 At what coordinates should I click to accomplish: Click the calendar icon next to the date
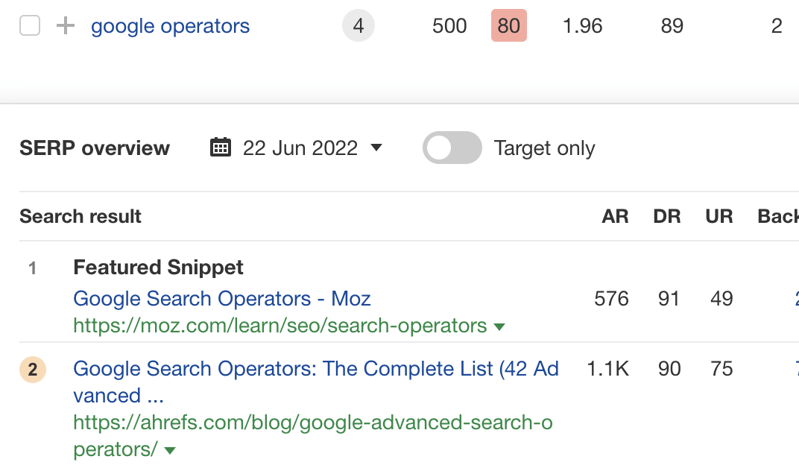click(220, 148)
